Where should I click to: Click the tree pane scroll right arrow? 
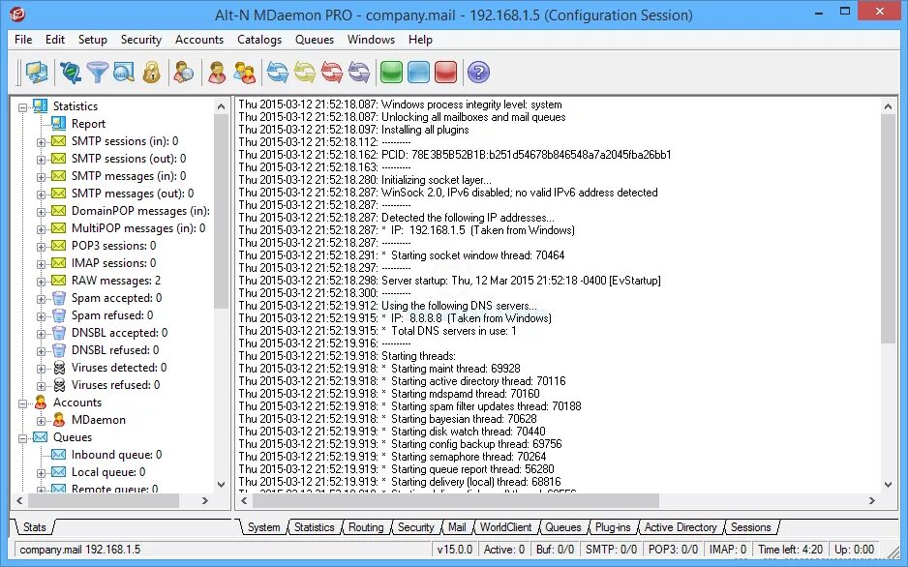[x=204, y=500]
